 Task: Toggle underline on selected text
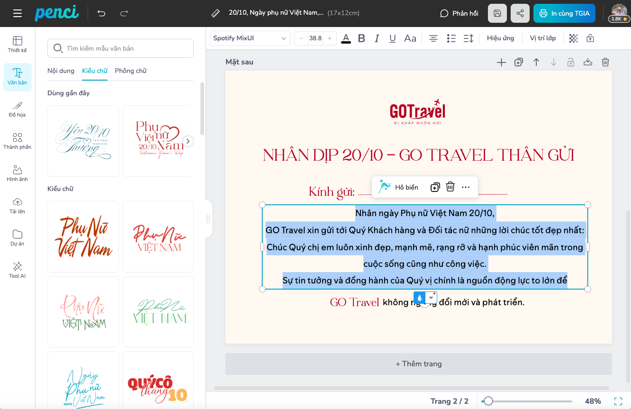pos(392,38)
